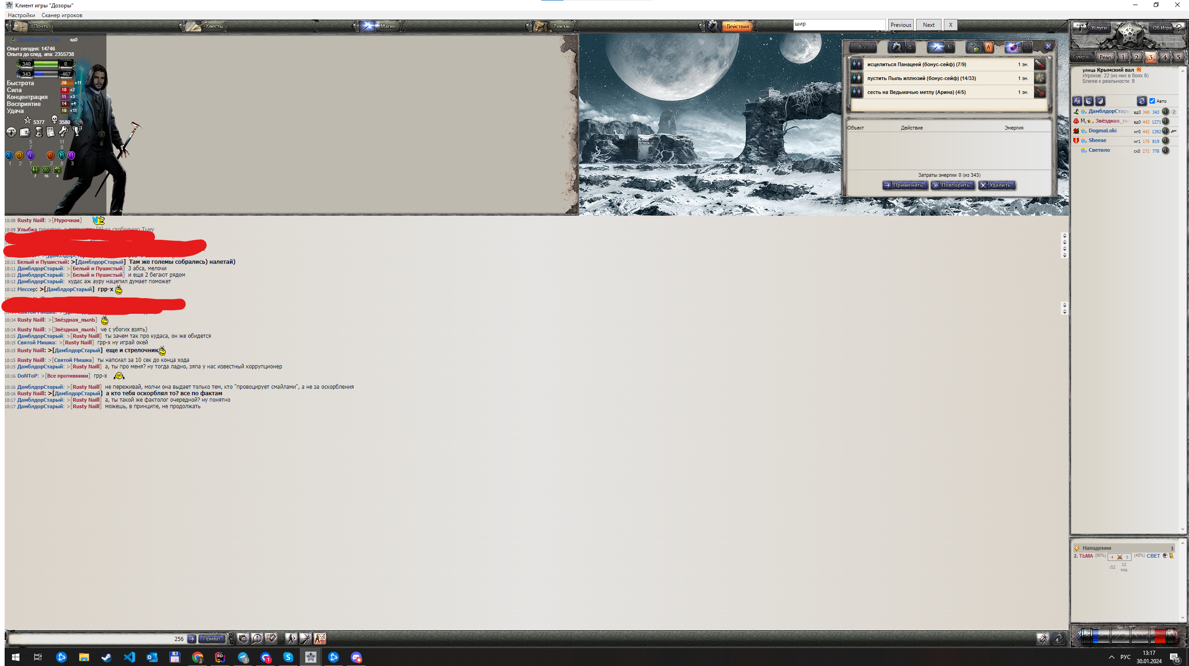This screenshot has height=666, width=1189.
Task: Open the Настройки menu
Action: pyautogui.click(x=21, y=15)
